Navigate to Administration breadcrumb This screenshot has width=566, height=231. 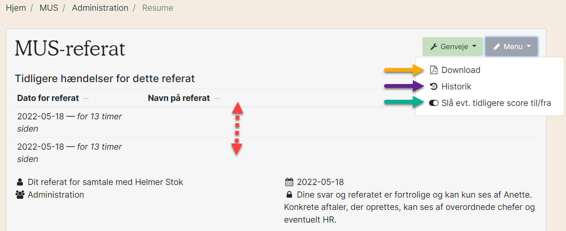100,8
